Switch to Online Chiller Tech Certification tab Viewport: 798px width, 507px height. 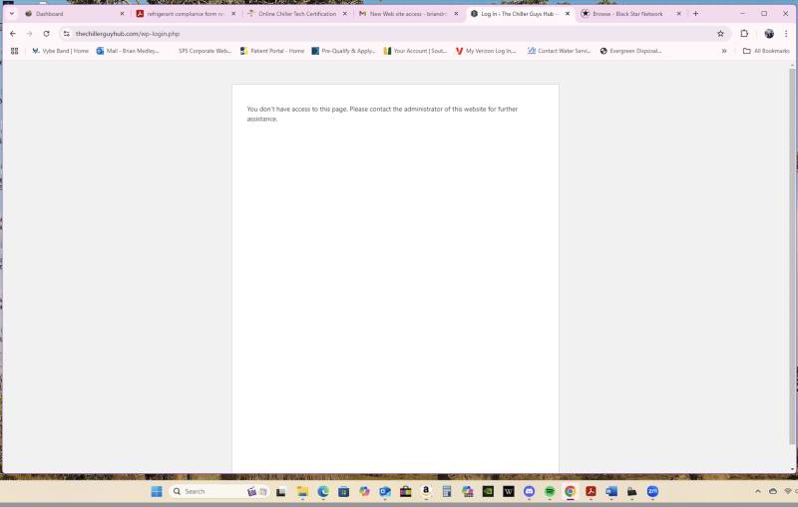point(296,14)
